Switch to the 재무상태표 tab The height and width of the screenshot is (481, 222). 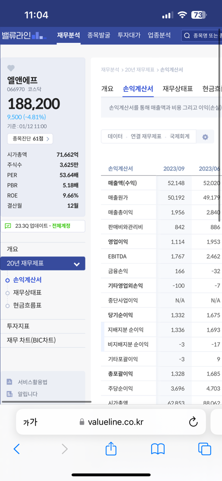coord(178,89)
